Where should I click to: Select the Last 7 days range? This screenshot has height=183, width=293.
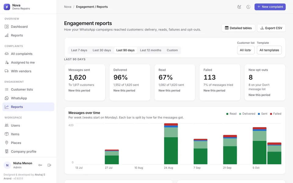[79, 50]
